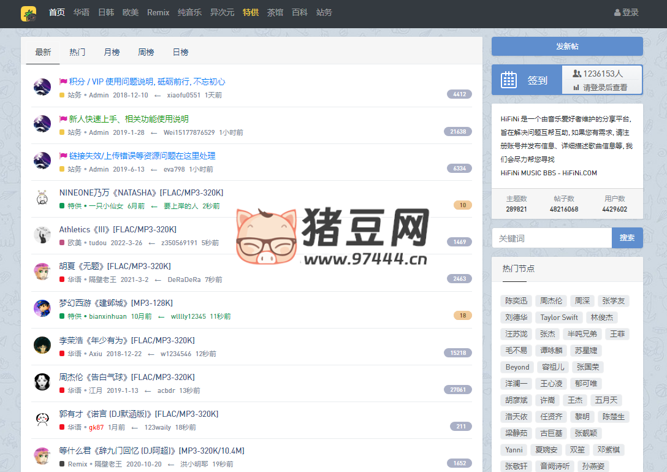Click the red pin flag on 积分/VIP post

[x=63, y=81]
